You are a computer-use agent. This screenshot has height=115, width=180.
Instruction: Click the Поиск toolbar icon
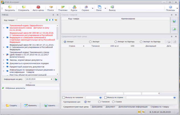tap(51, 8)
